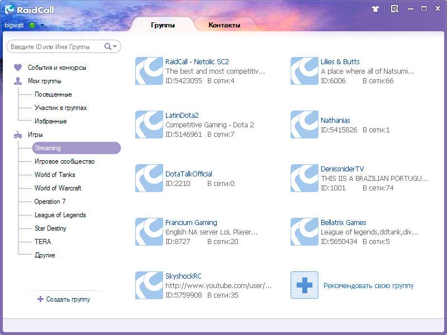Click 'English NA server LoL Player…' description
The image size is (447, 335).
[212, 232]
